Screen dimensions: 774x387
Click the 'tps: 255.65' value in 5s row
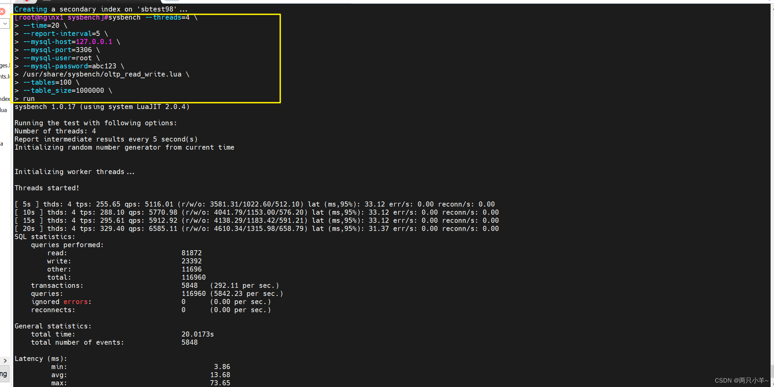coord(98,204)
